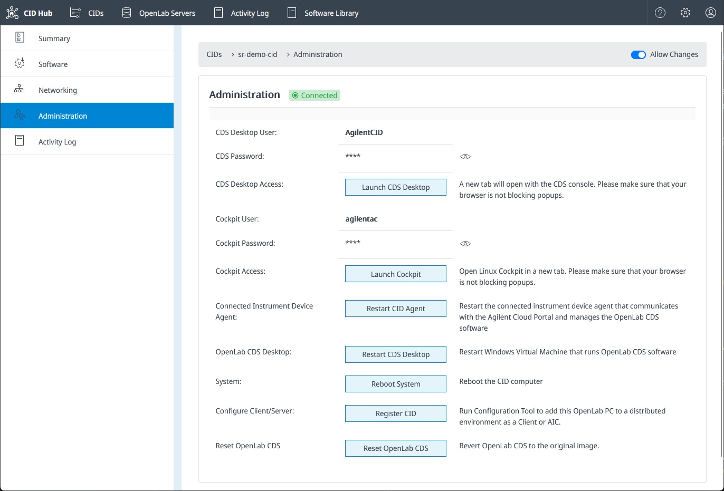Click the Reset OpenLab CDS button

396,448
